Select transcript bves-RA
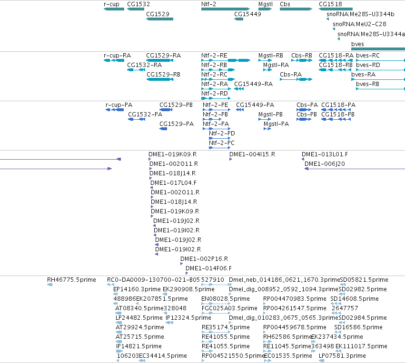Image resolution: width=405 pixels, height=363 pixels. click(x=378, y=79)
